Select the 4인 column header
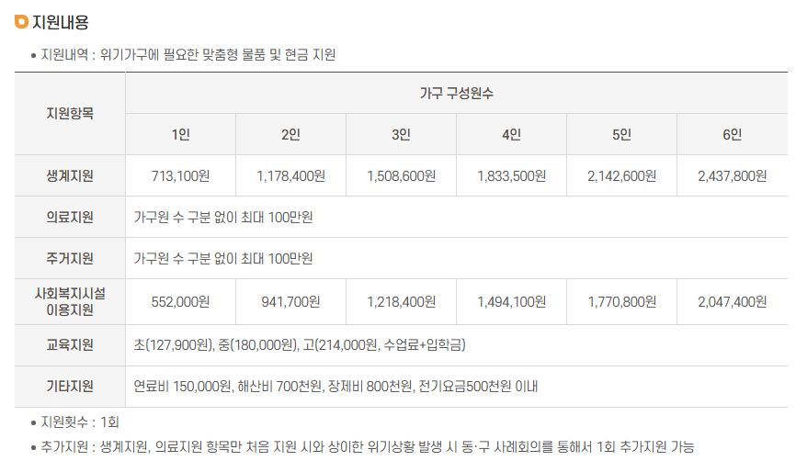This screenshot has width=796, height=461. pyautogui.click(x=511, y=134)
